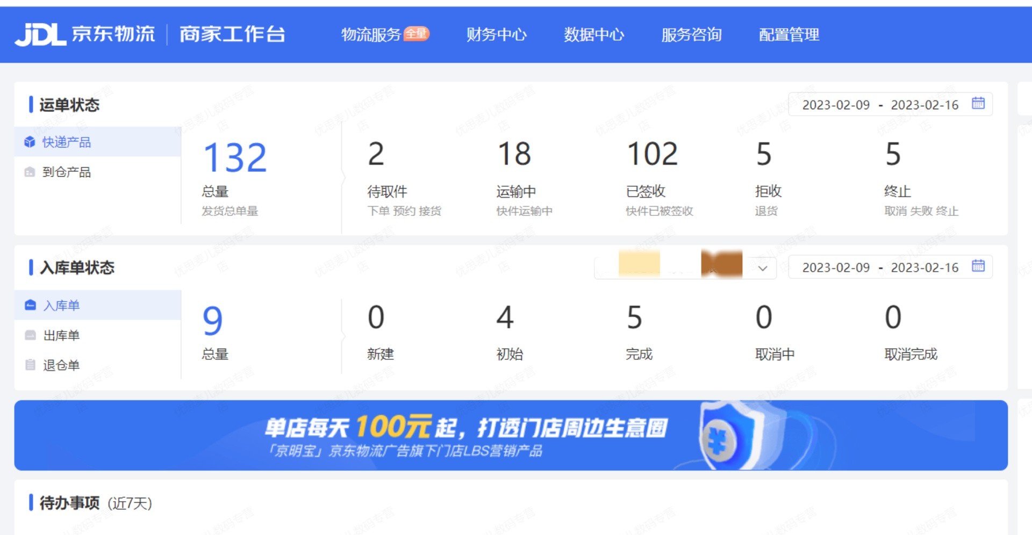The width and height of the screenshot is (1032, 535).
Task: Click the 取消中 count of 0
Action: 764,317
